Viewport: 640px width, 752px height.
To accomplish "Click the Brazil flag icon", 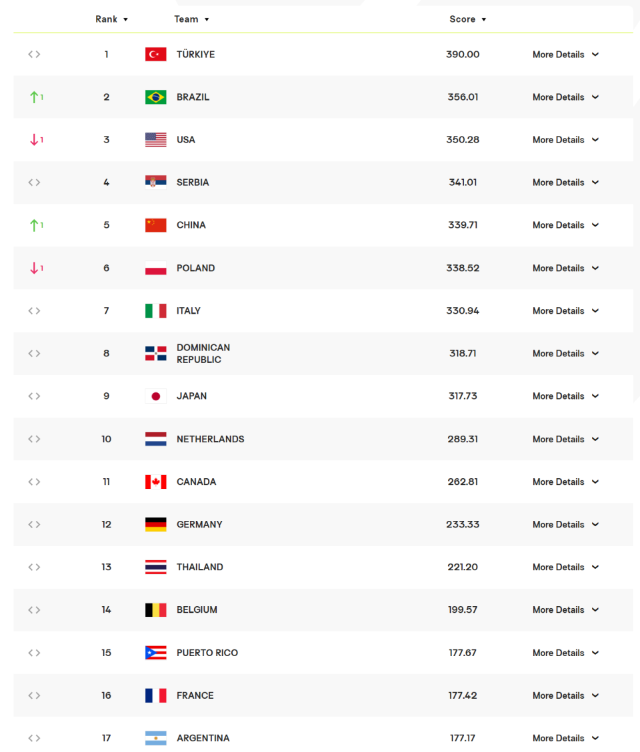I will click(x=155, y=97).
